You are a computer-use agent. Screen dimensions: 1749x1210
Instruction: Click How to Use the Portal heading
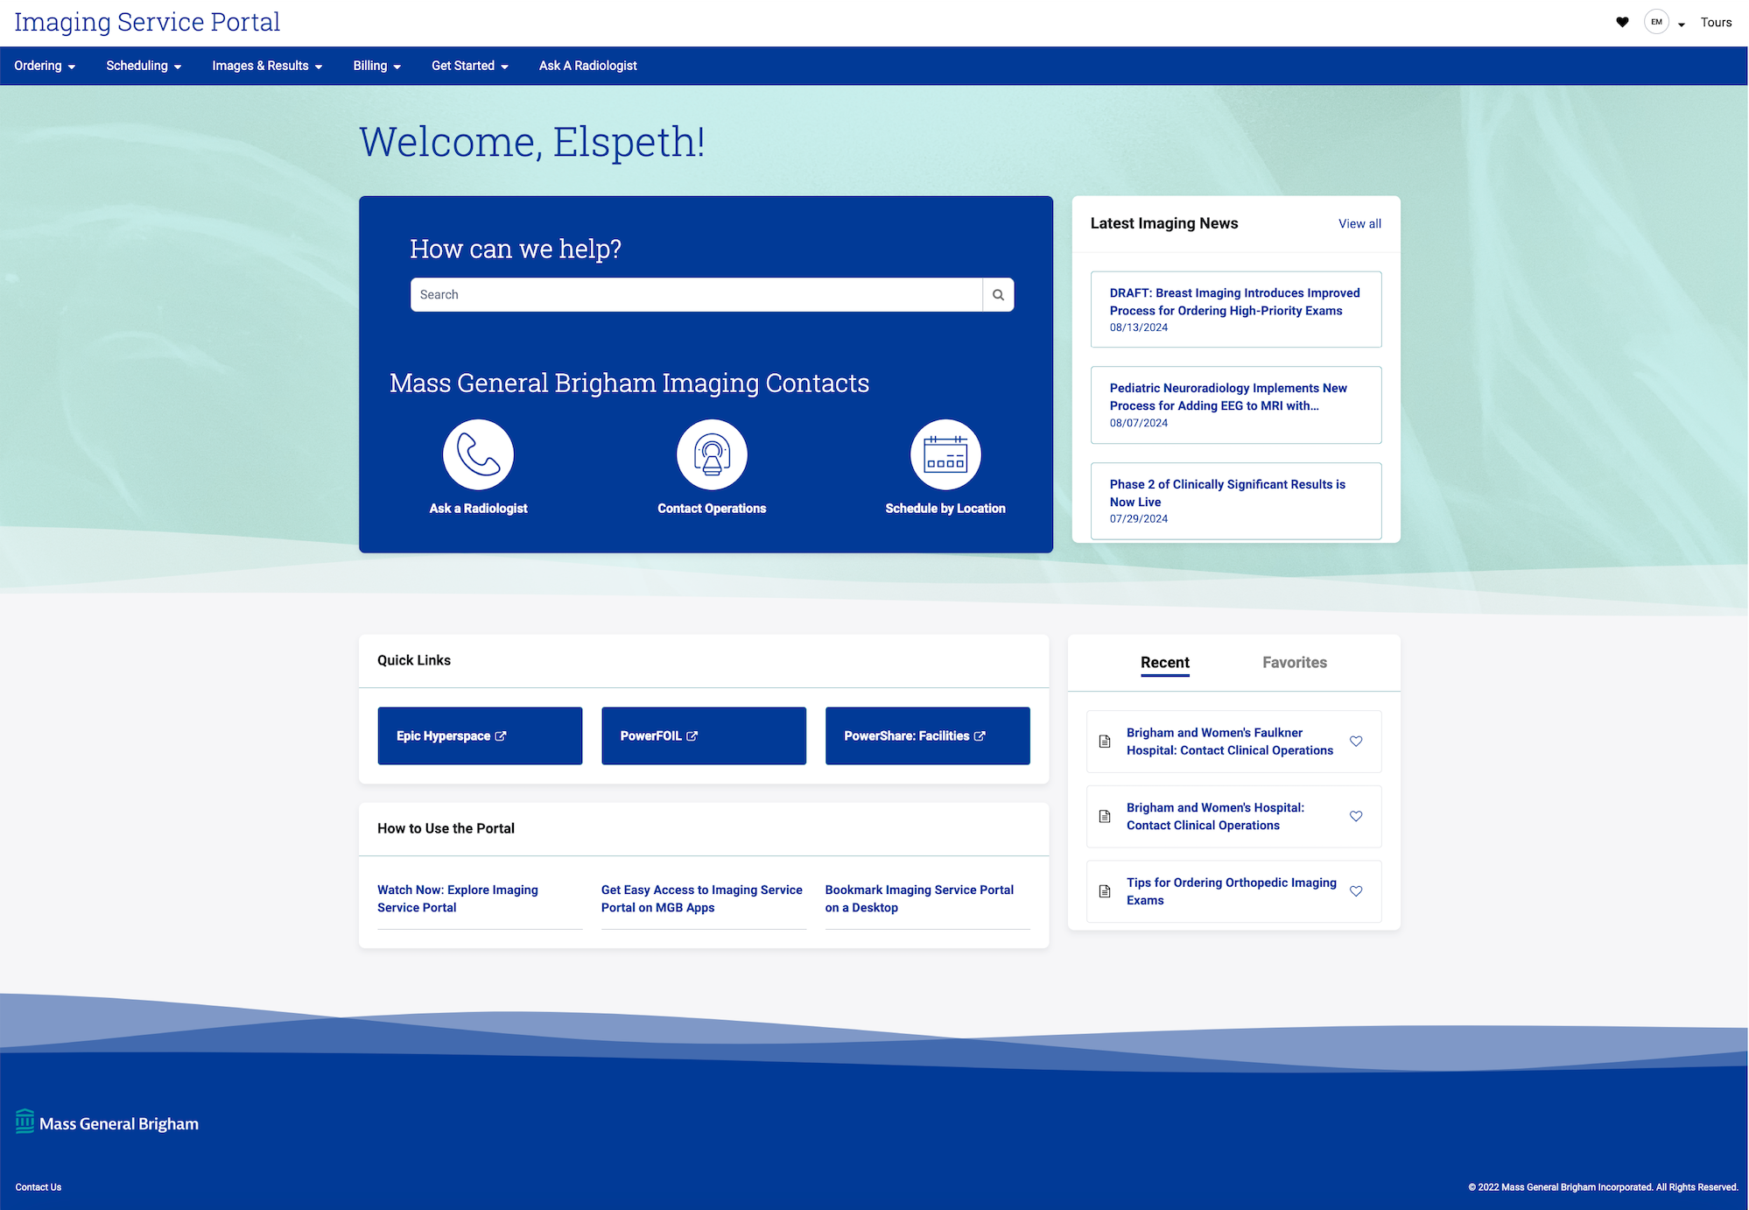(446, 828)
